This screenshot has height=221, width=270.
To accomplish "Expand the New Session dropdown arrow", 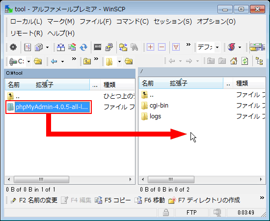I will pos(240,47).
